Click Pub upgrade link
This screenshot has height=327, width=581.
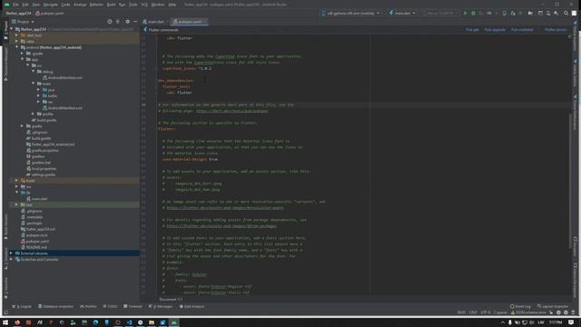click(x=495, y=30)
